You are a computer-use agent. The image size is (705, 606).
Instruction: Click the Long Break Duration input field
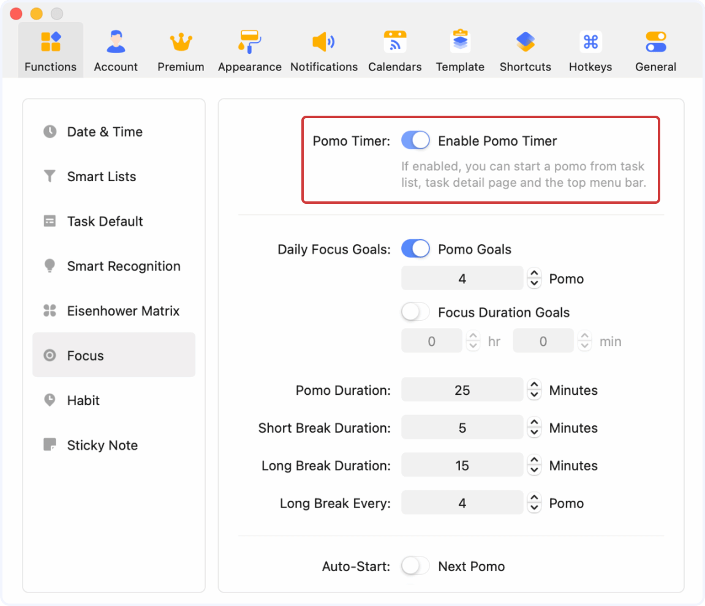tap(462, 465)
